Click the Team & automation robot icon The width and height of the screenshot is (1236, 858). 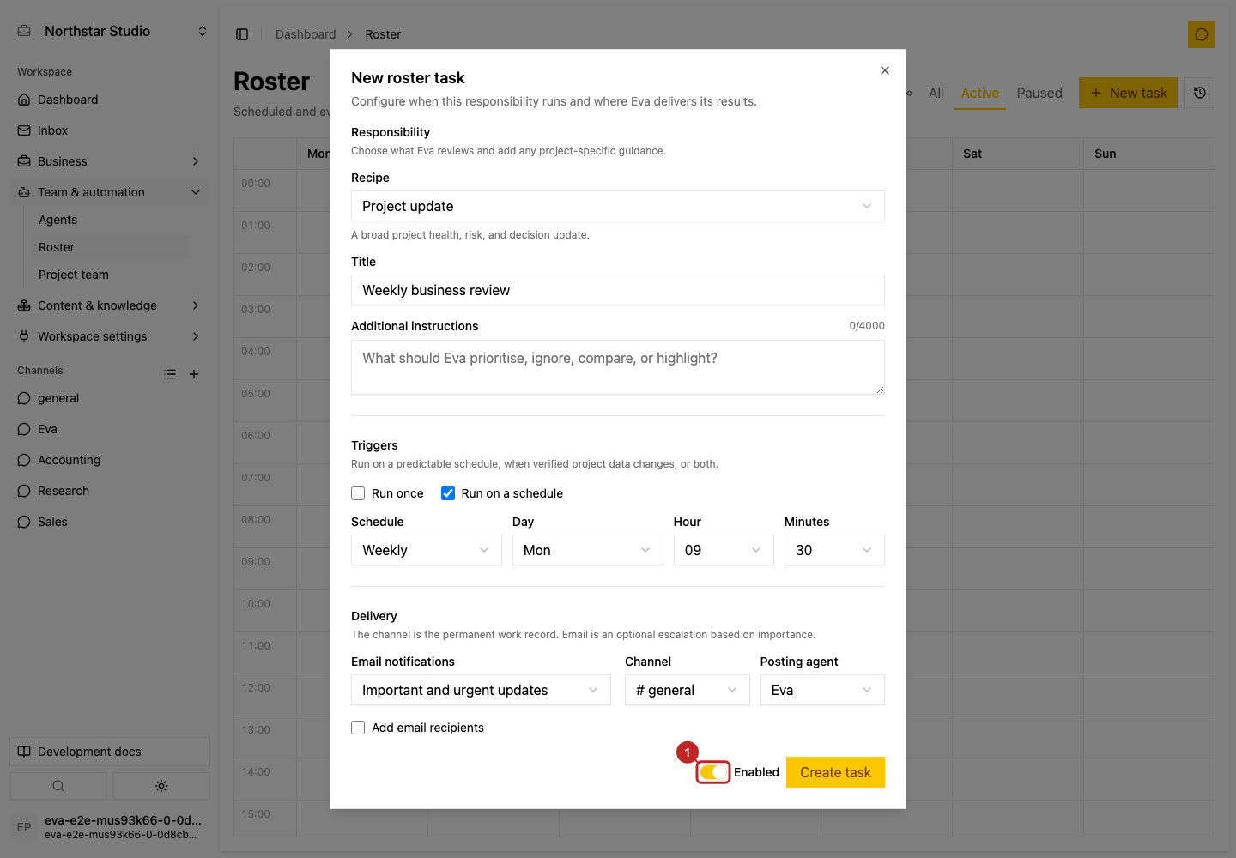click(x=24, y=192)
